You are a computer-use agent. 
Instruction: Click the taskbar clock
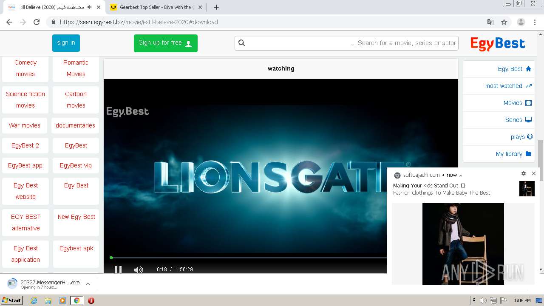click(522, 300)
